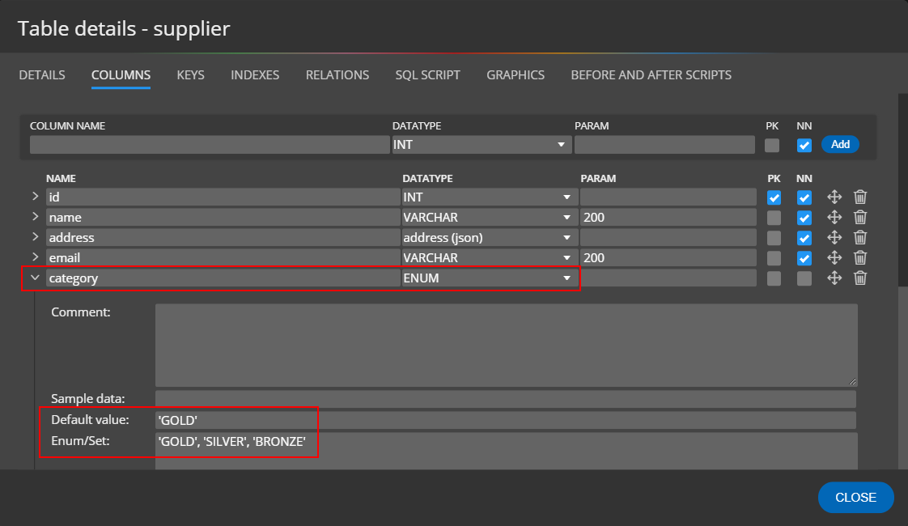Click the move icon on the name row

coord(834,217)
